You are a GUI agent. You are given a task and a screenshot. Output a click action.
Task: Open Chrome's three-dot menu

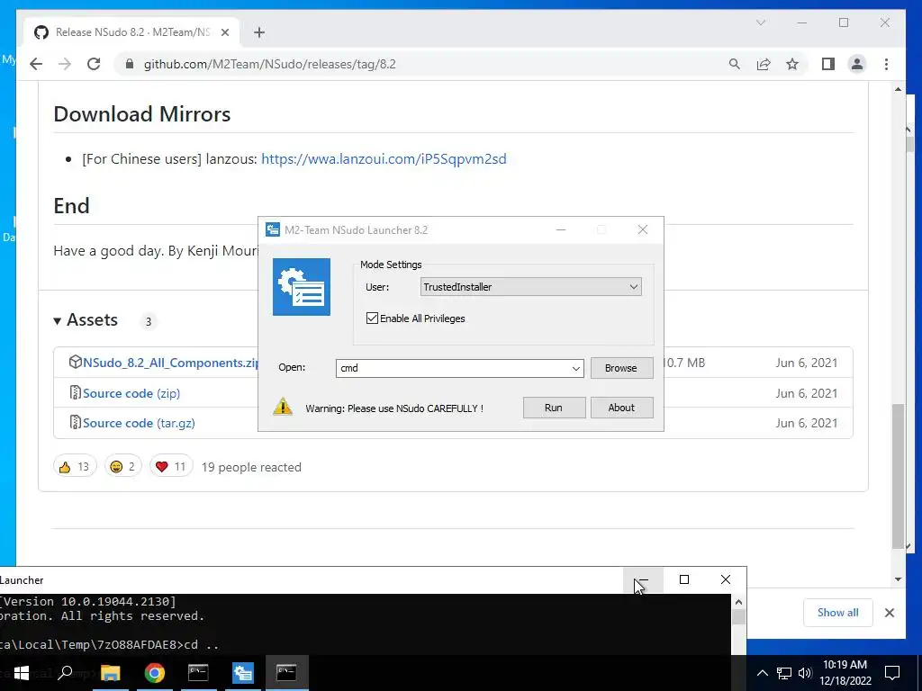[886, 64]
